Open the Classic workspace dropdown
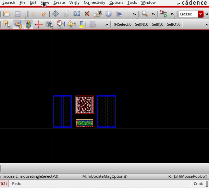The height and width of the screenshot is (188, 209). click(201, 14)
